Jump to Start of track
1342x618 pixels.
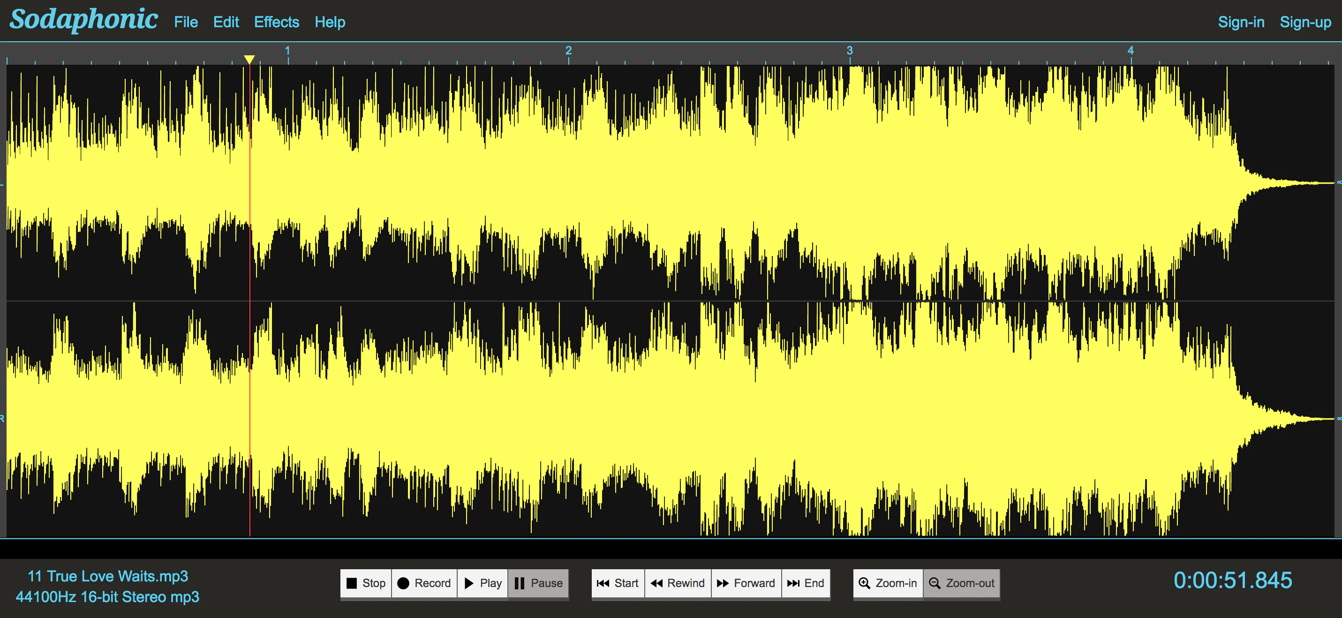point(618,583)
